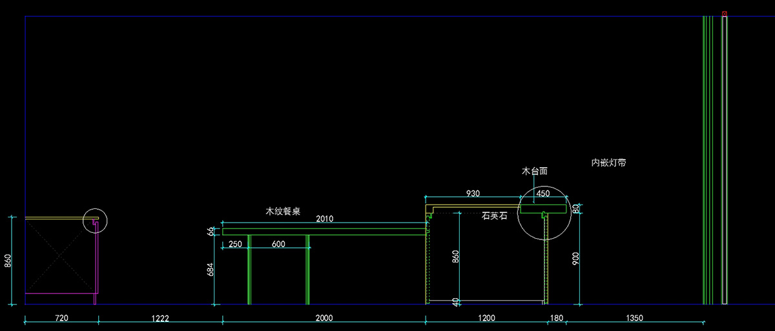Select the red marker at top right
Image resolution: width=775 pixels, height=331 pixels.
725,13
